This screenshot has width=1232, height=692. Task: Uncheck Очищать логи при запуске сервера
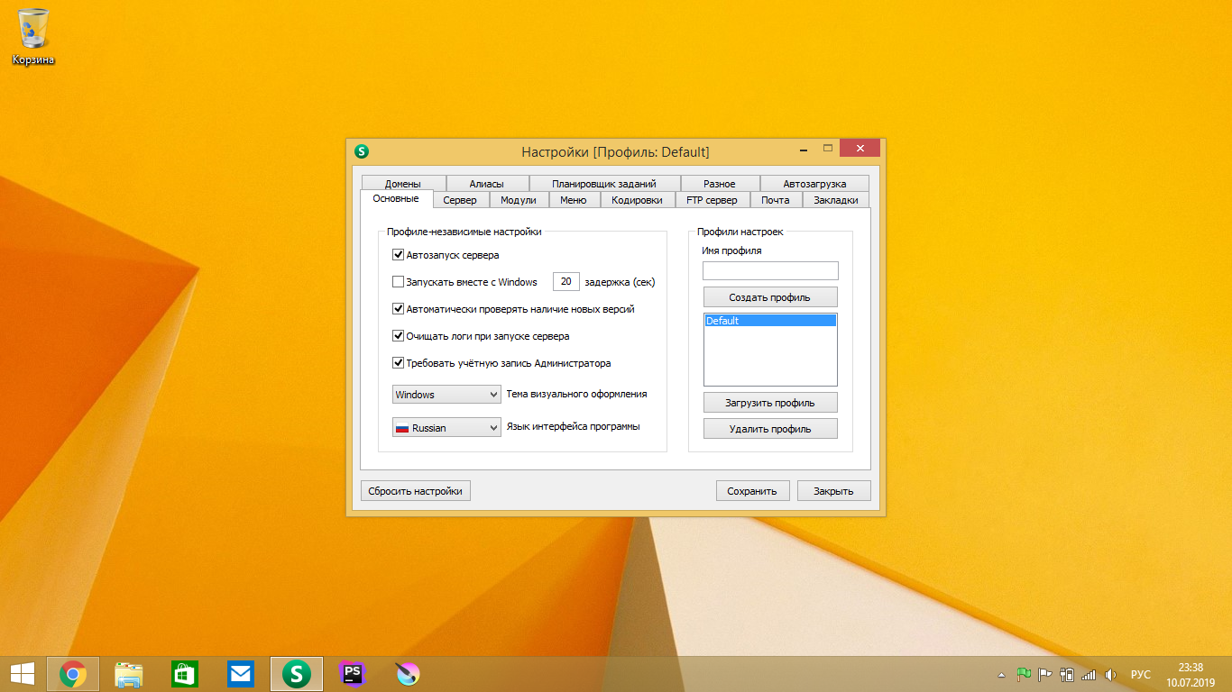(x=399, y=336)
